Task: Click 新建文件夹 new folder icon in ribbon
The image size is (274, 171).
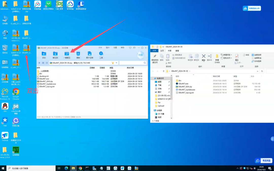Action: click(217, 57)
